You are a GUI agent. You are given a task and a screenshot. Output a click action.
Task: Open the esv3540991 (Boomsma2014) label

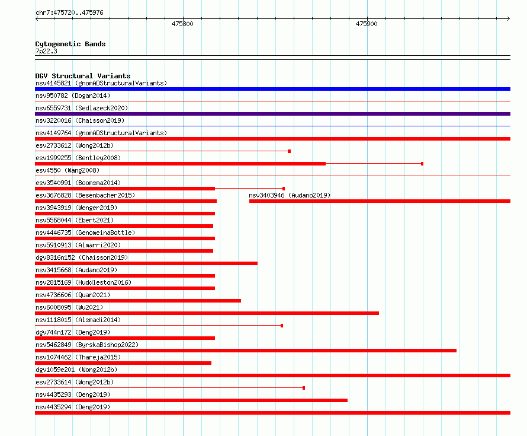[78, 183]
